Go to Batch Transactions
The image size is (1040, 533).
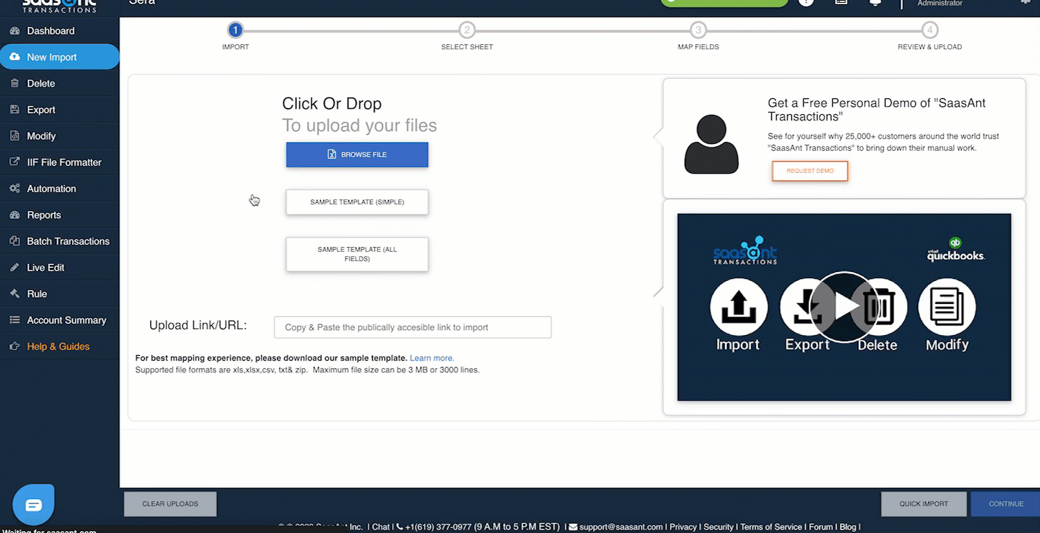coord(60,242)
